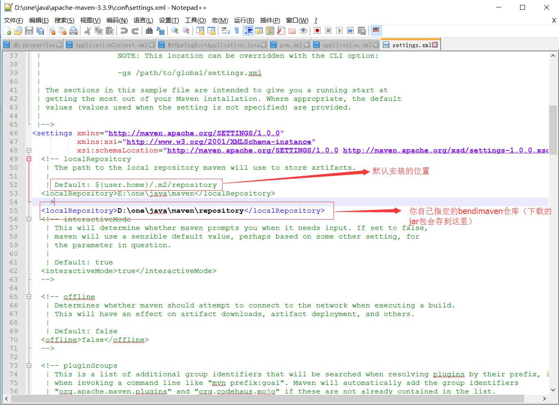Image resolution: width=559 pixels, height=405 pixels.
Task: Toggle synchronized vertical scrolling
Action: click(200, 31)
